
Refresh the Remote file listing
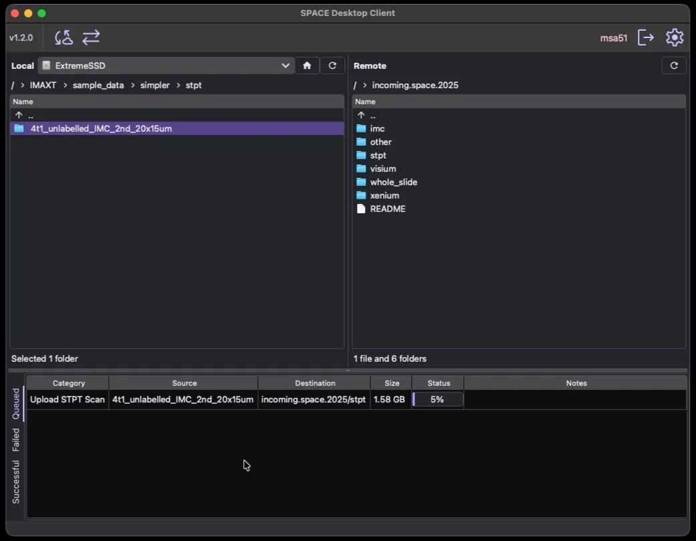click(x=674, y=66)
